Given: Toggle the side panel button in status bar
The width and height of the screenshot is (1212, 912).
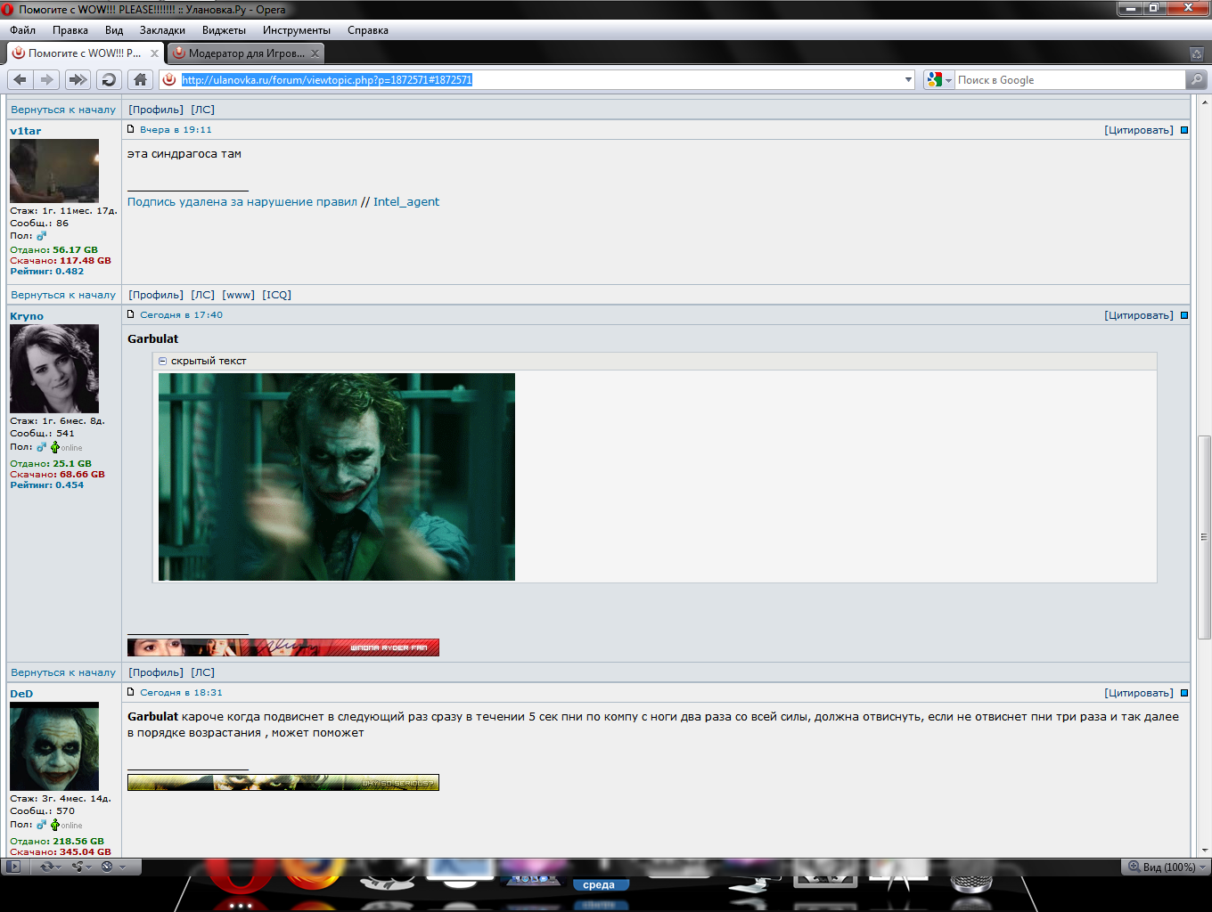Looking at the screenshot, I should pyautogui.click(x=13, y=867).
